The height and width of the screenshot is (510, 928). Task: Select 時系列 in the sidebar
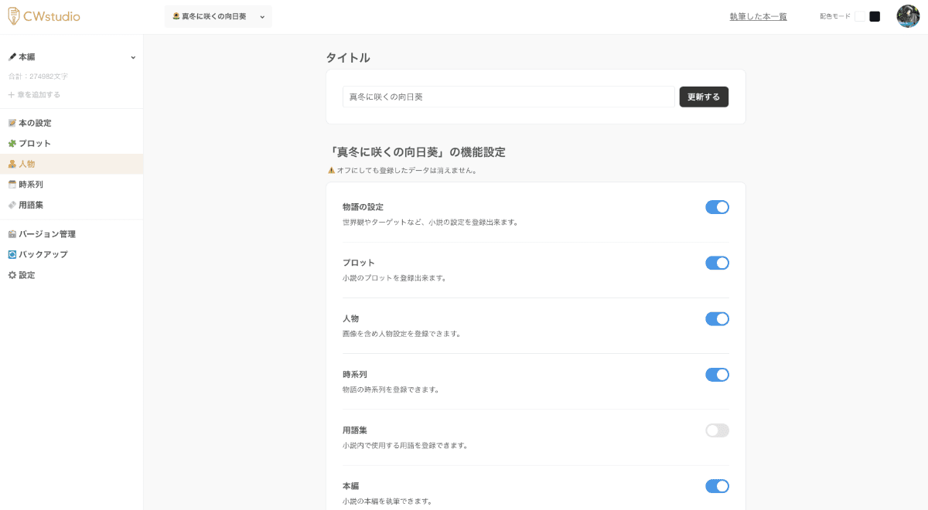[31, 184]
